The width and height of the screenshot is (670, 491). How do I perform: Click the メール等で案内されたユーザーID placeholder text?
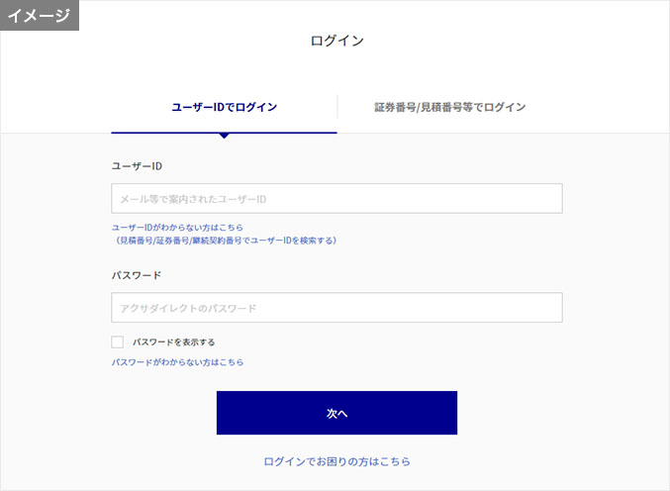[193, 199]
